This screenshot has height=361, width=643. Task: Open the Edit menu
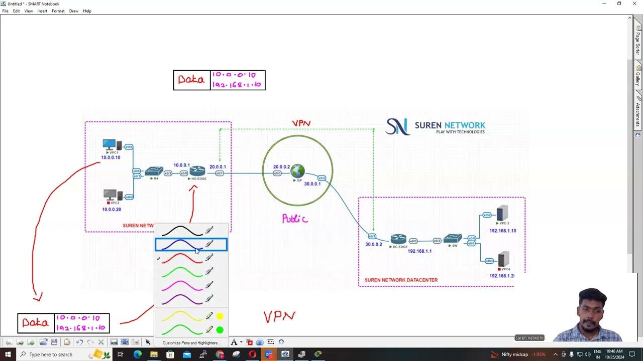tap(17, 11)
